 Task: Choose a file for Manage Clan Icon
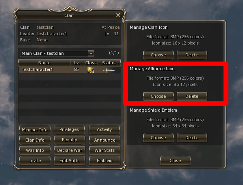click(158, 55)
